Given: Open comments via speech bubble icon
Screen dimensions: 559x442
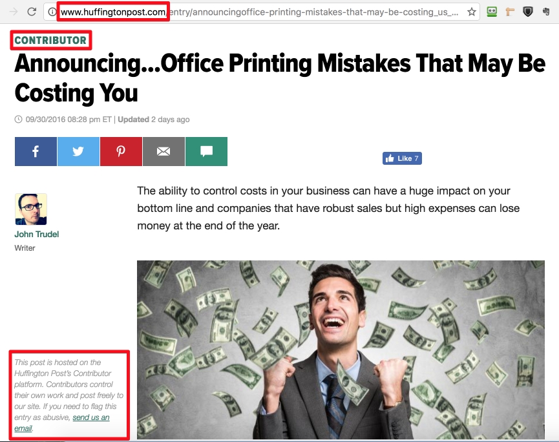Looking at the screenshot, I should 206,151.
